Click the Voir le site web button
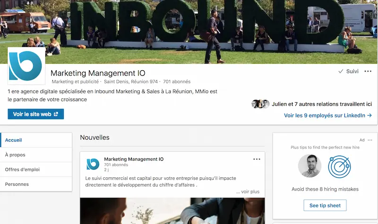This screenshot has height=224, width=378. (36, 114)
